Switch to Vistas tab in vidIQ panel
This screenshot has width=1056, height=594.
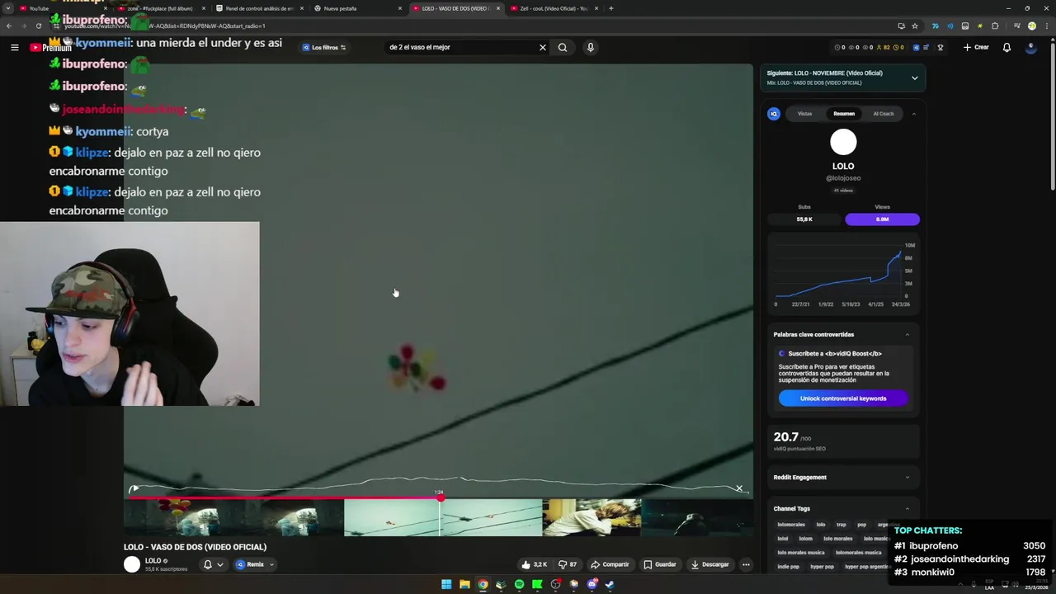[x=804, y=114]
